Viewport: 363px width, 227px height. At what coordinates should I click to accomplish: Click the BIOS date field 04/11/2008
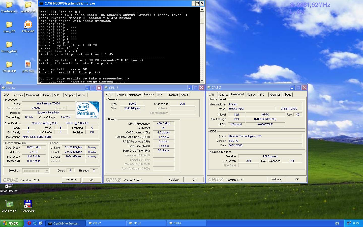pos(265,145)
